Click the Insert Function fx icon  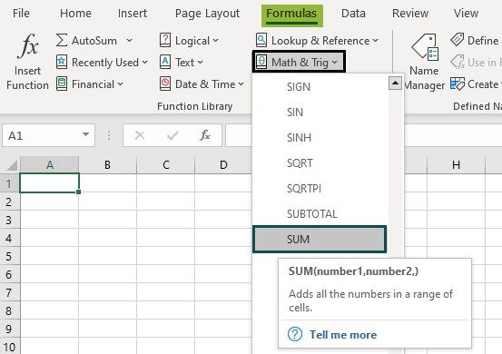28,45
